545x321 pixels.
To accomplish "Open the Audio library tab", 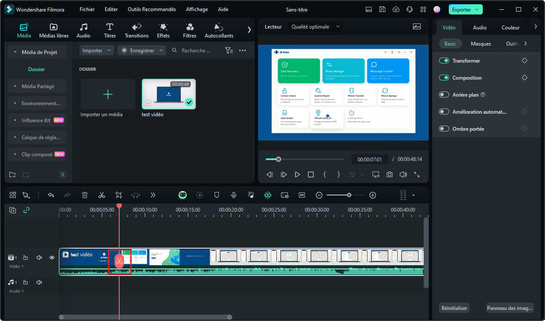I will (x=83, y=30).
